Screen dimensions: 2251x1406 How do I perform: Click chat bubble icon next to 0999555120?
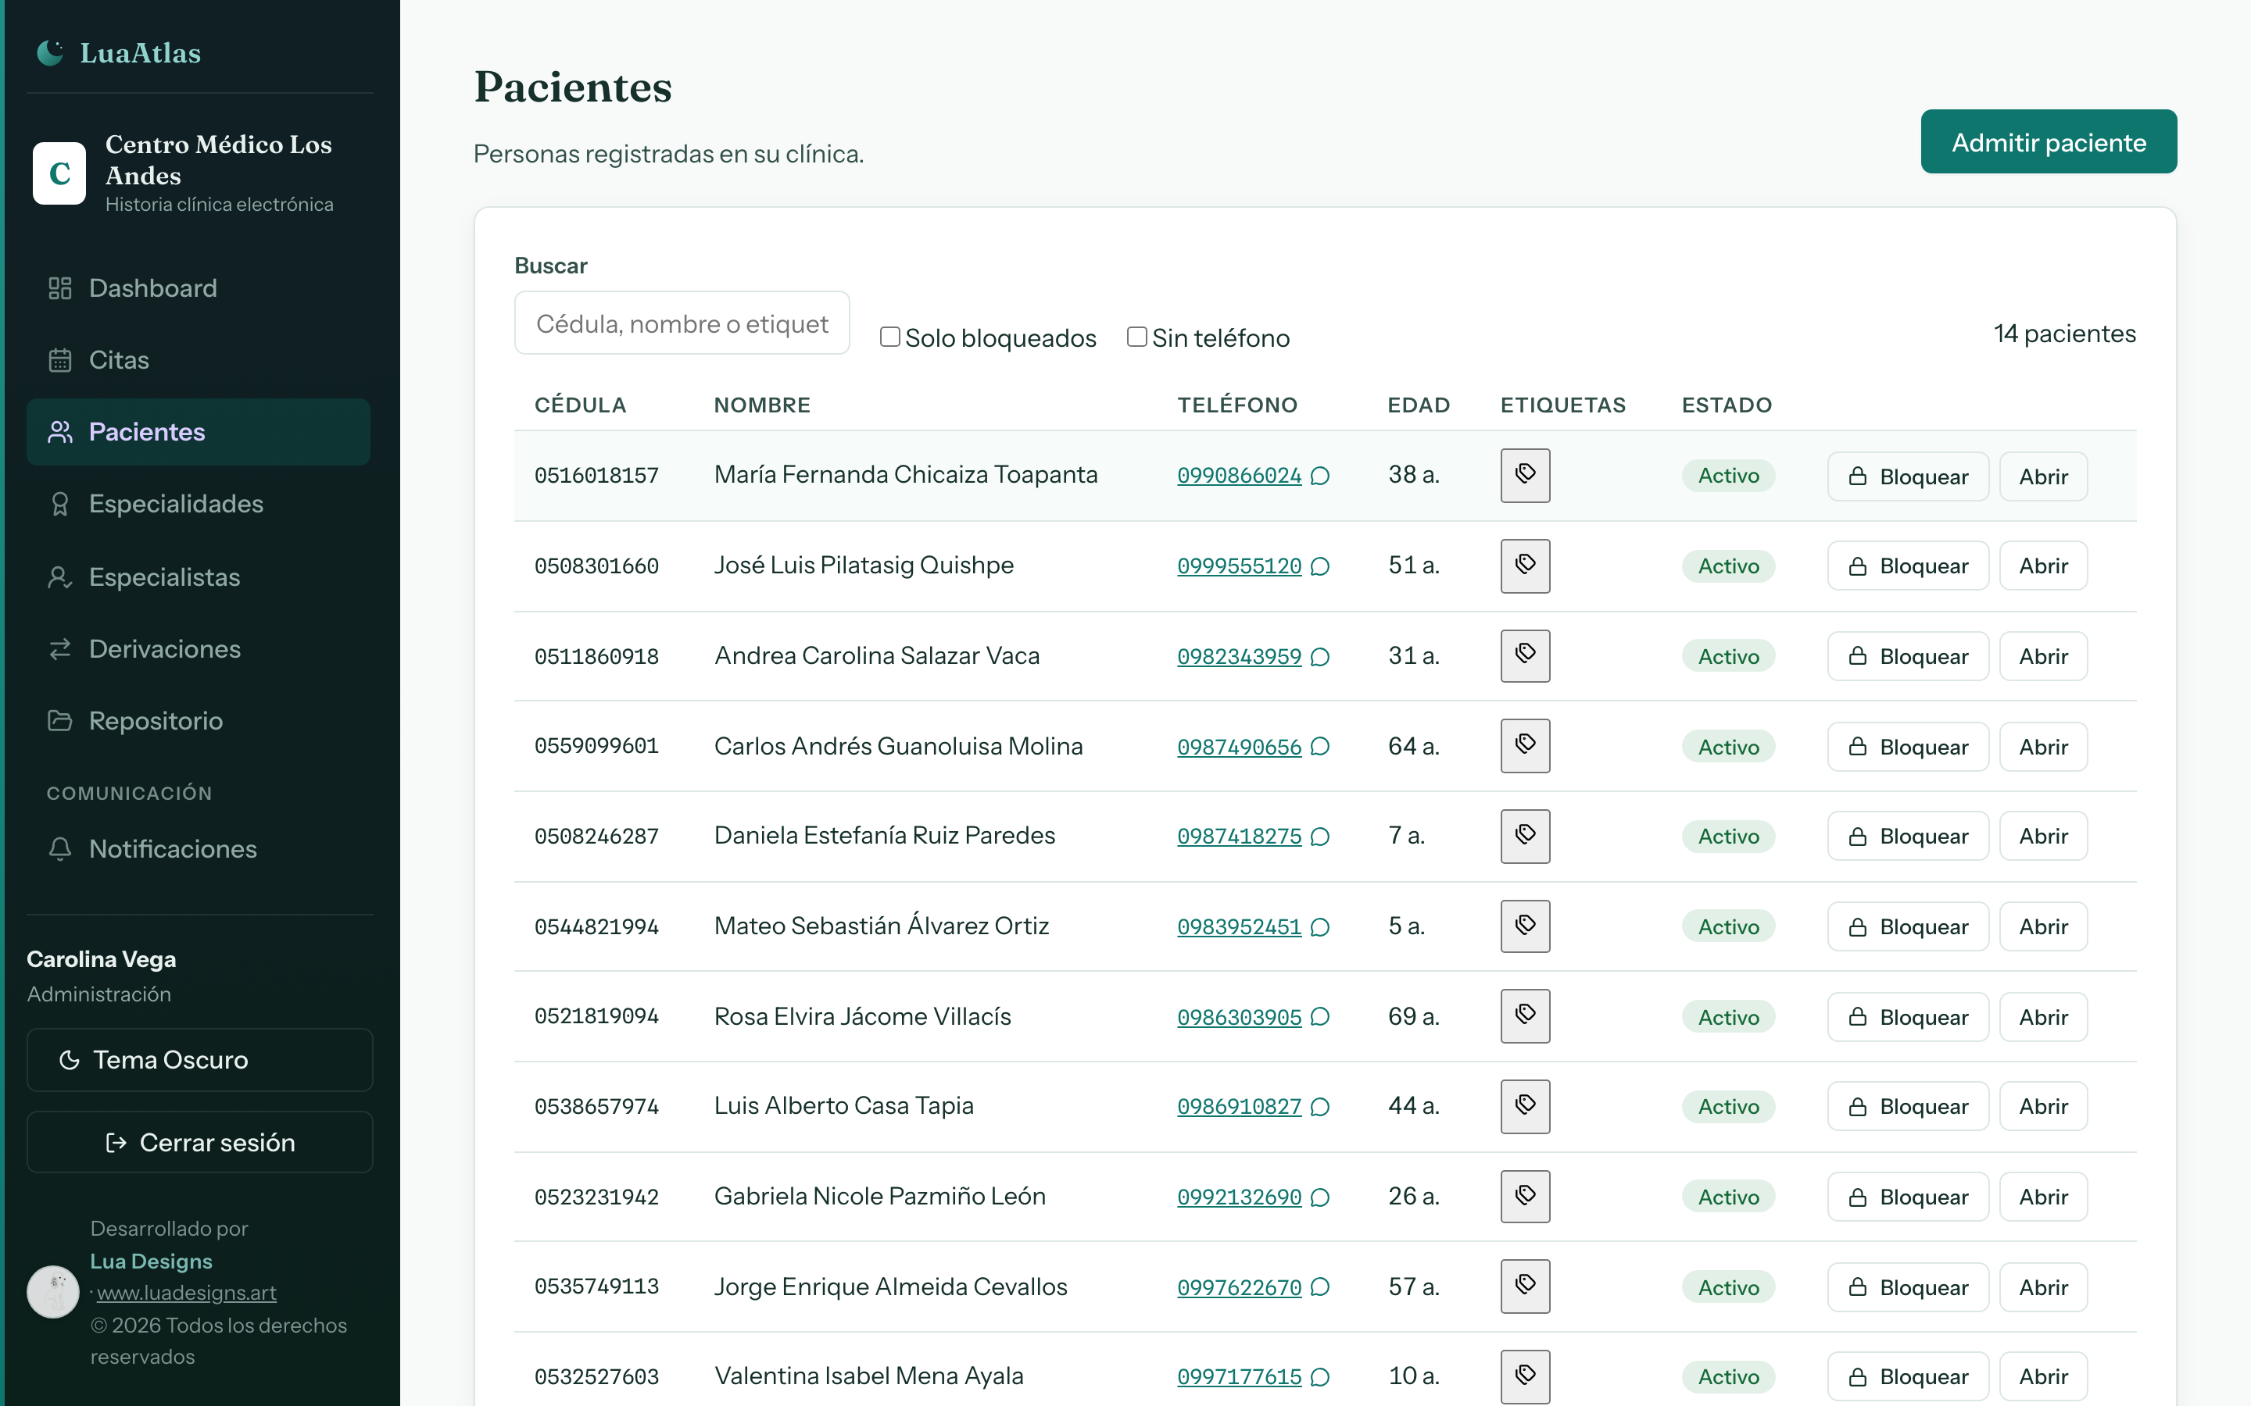pos(1320,566)
